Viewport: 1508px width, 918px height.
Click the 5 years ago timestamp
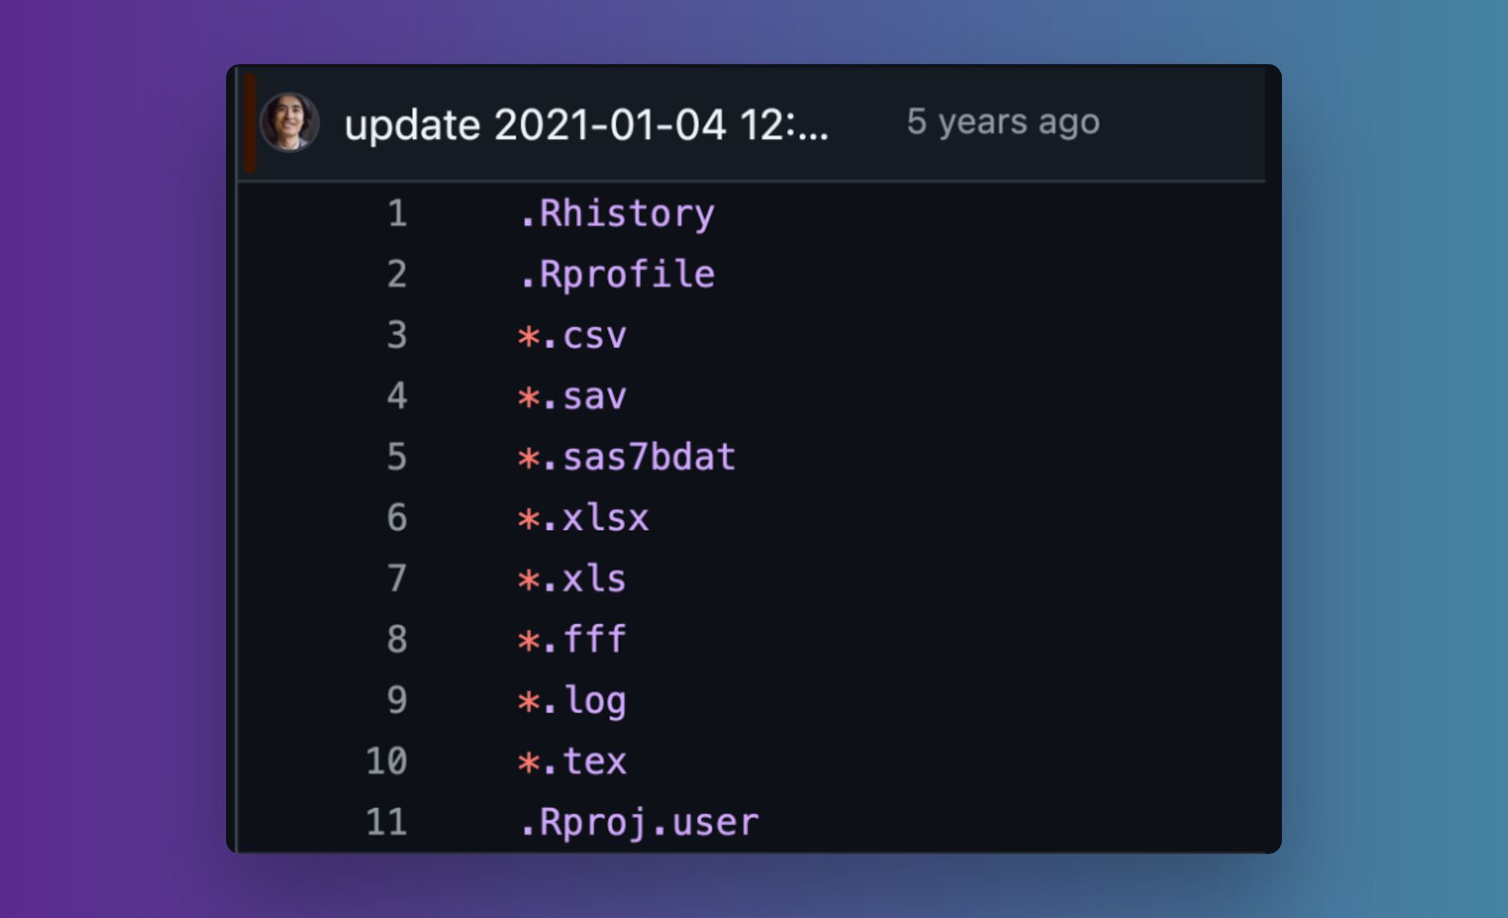[x=1003, y=123]
